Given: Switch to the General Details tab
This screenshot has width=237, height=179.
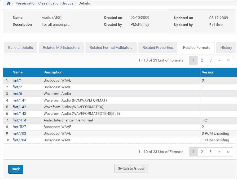Looking at the screenshot, I should pyautogui.click(x=20, y=48).
